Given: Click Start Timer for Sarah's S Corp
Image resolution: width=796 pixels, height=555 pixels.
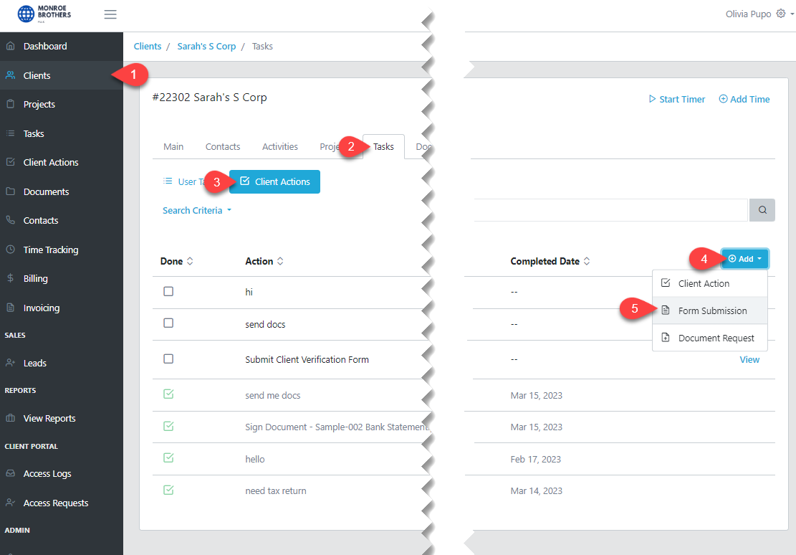Looking at the screenshot, I should (676, 99).
